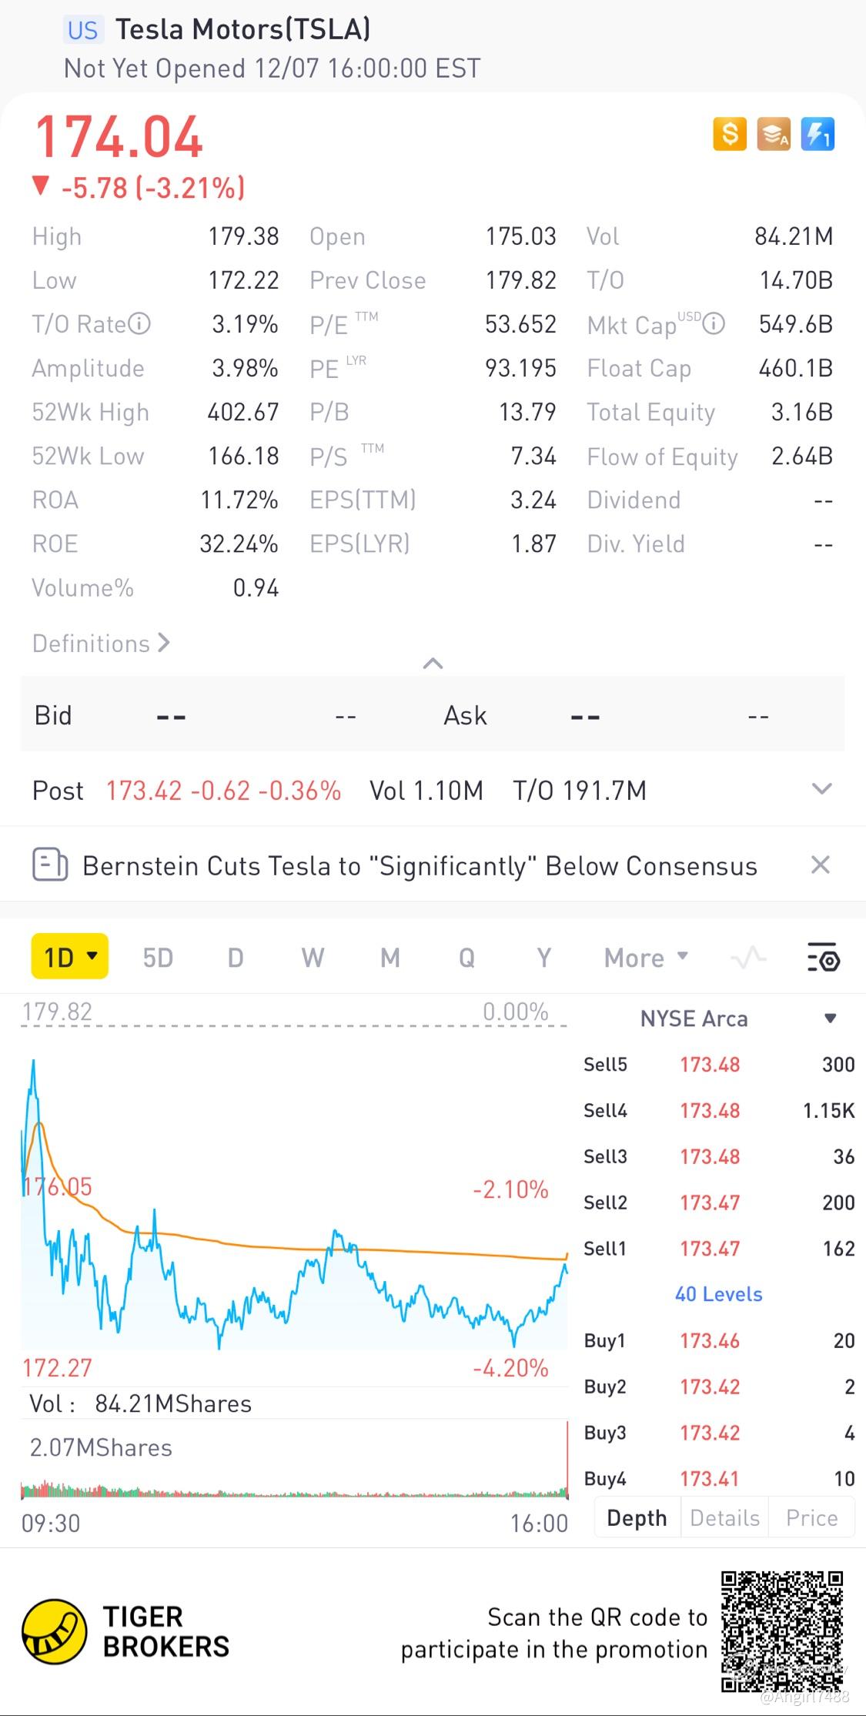Dismiss the Bernstein news banner
The image size is (866, 1716).
click(x=821, y=865)
